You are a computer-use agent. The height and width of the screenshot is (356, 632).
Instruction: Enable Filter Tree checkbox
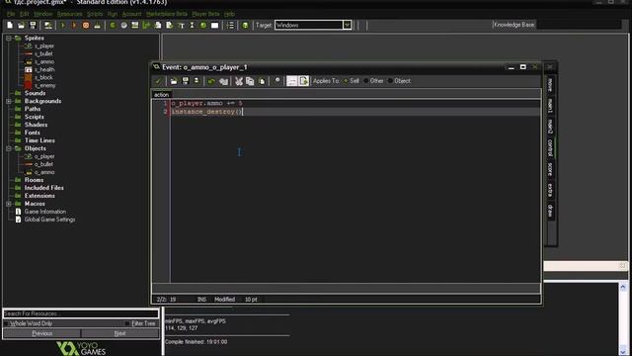[x=127, y=323]
